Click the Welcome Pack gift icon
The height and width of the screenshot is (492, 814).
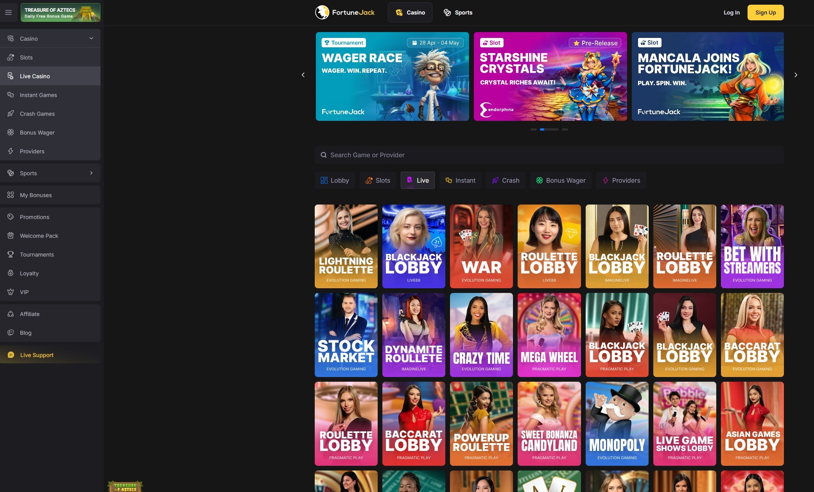11,236
